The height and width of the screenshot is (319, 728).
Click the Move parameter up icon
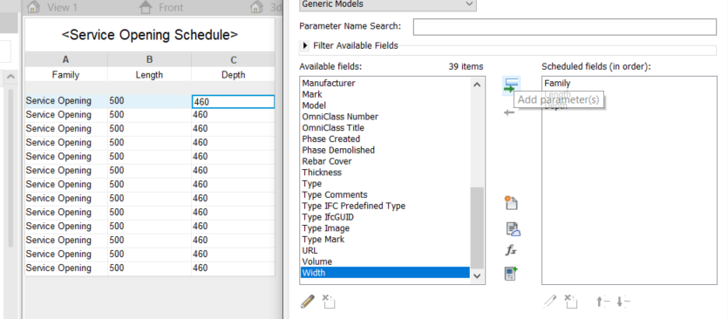[602, 302]
